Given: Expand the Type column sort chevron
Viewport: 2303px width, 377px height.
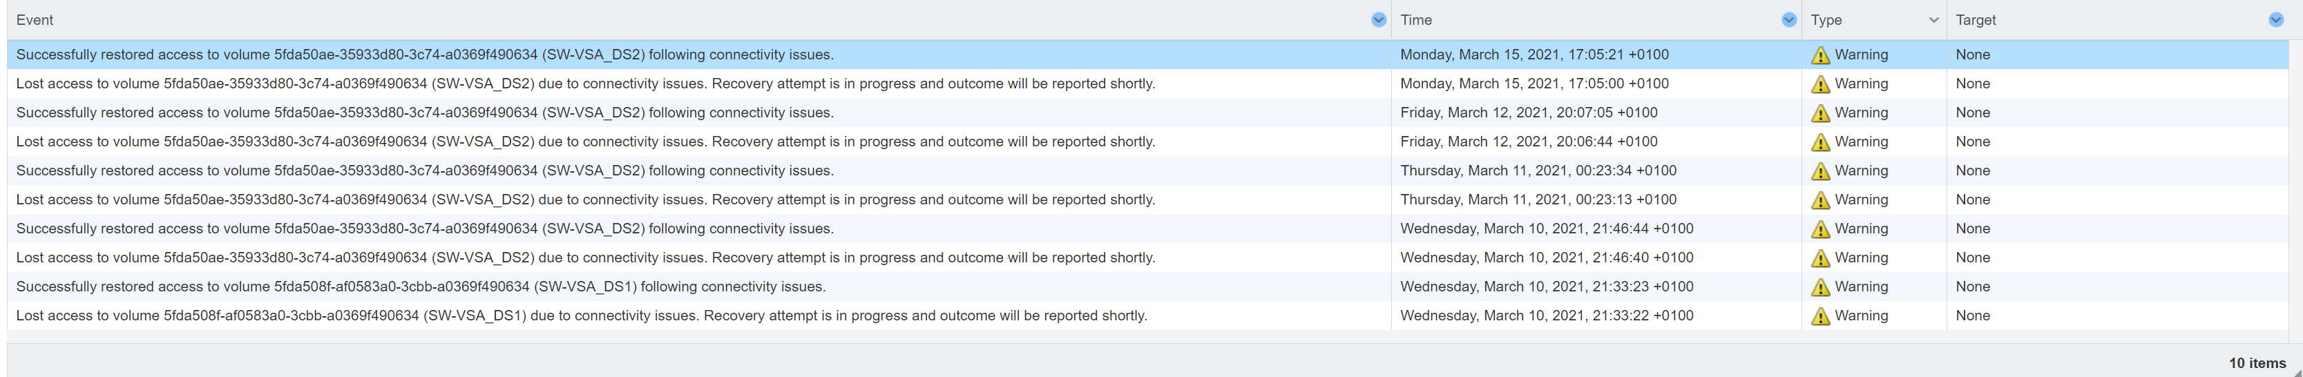Looking at the screenshot, I should point(1933,19).
